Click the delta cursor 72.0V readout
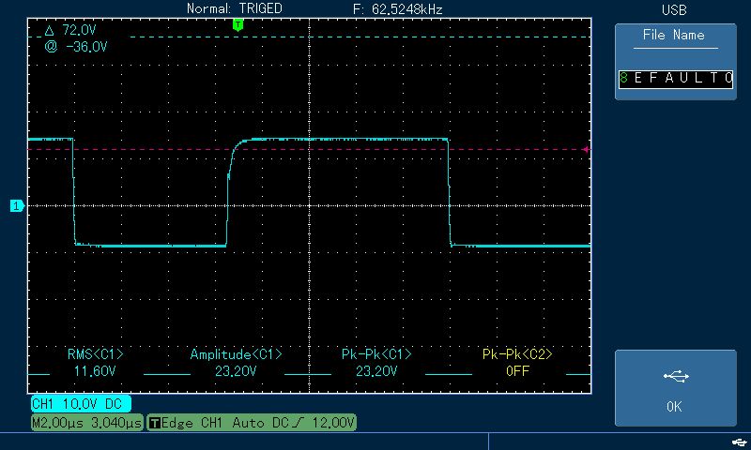 (71, 31)
